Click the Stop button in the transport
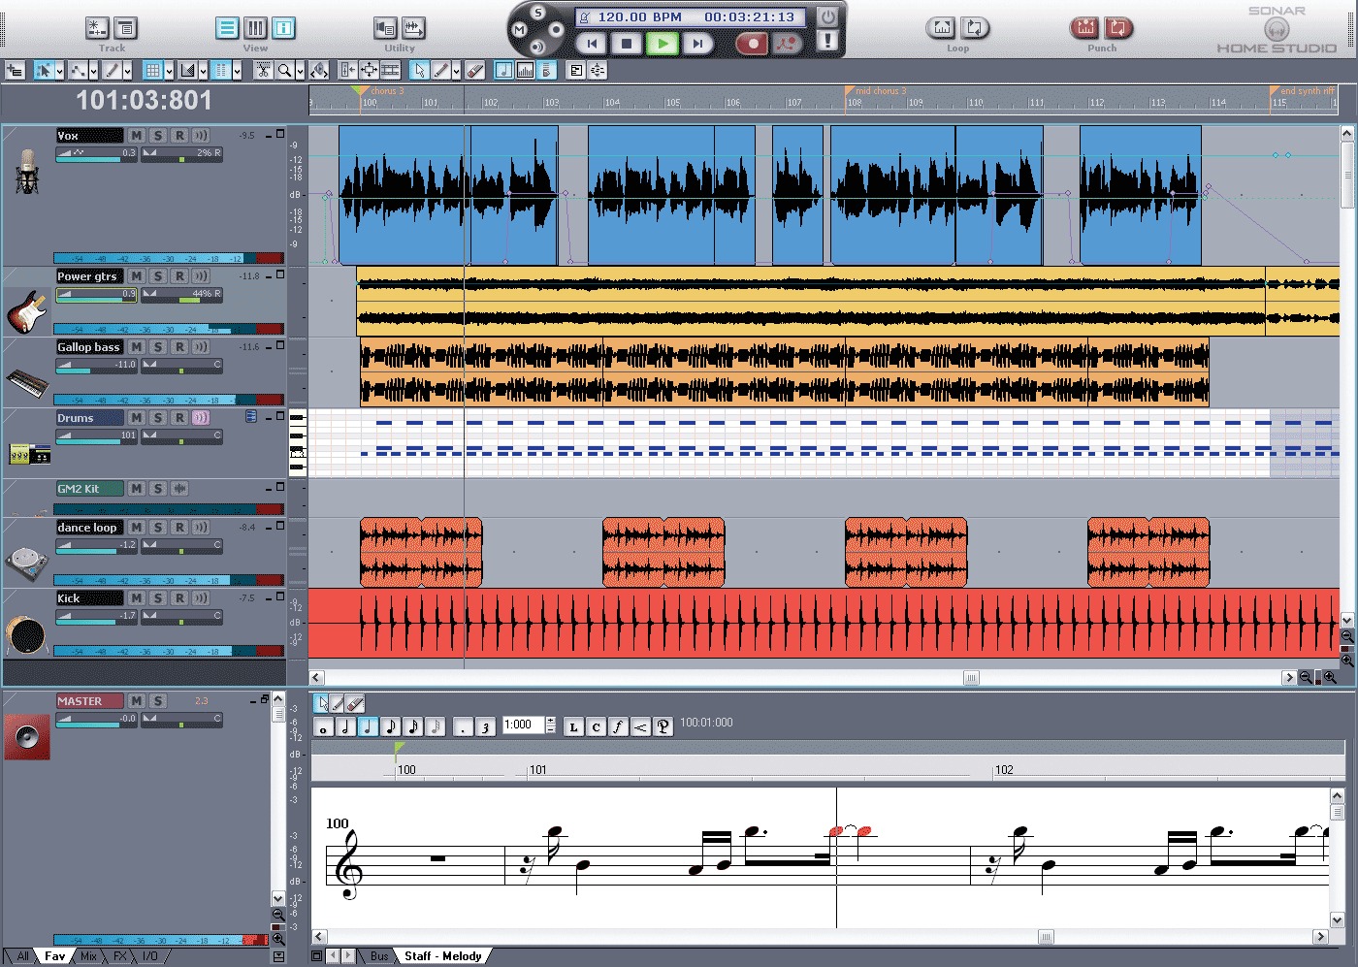1358x967 pixels. (627, 43)
